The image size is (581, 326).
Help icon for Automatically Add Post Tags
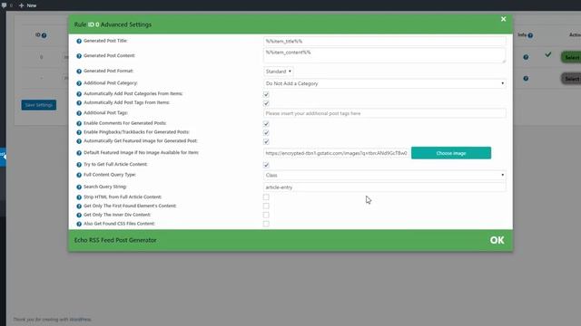pyautogui.click(x=79, y=103)
